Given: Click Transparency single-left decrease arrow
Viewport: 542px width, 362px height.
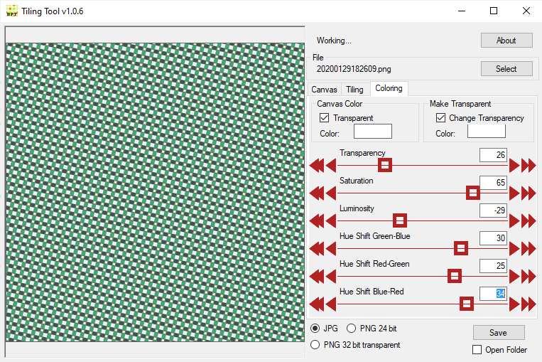Looking at the screenshot, I should pos(331,166).
